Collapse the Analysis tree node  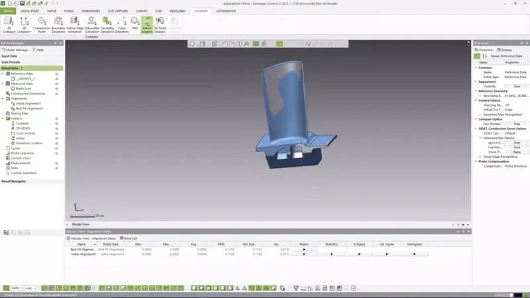(x=3, y=119)
